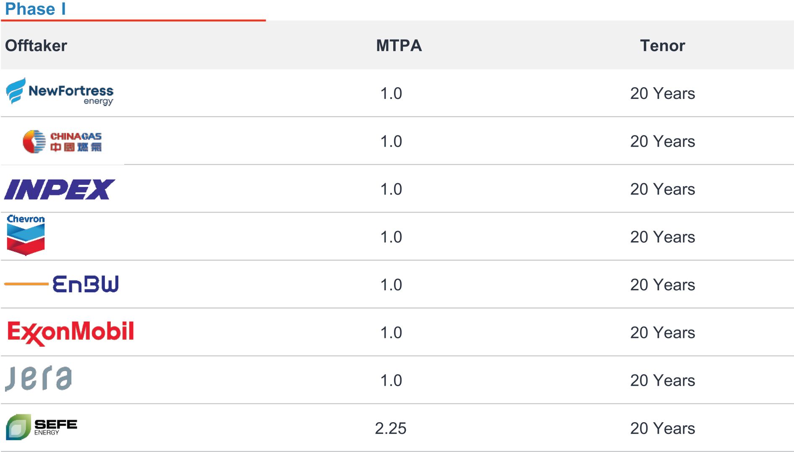Click the 20 Years tenor for ExxonMobil
Image resolution: width=794 pixels, height=452 pixels.
[x=662, y=333]
